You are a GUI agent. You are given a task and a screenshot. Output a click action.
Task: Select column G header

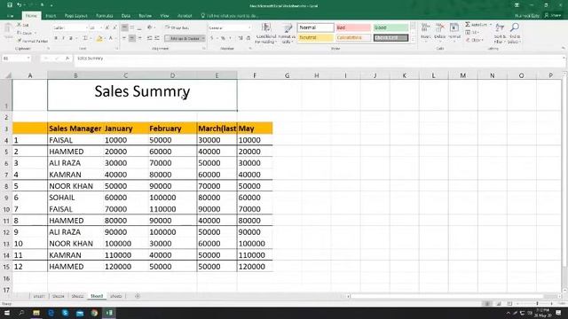288,75
